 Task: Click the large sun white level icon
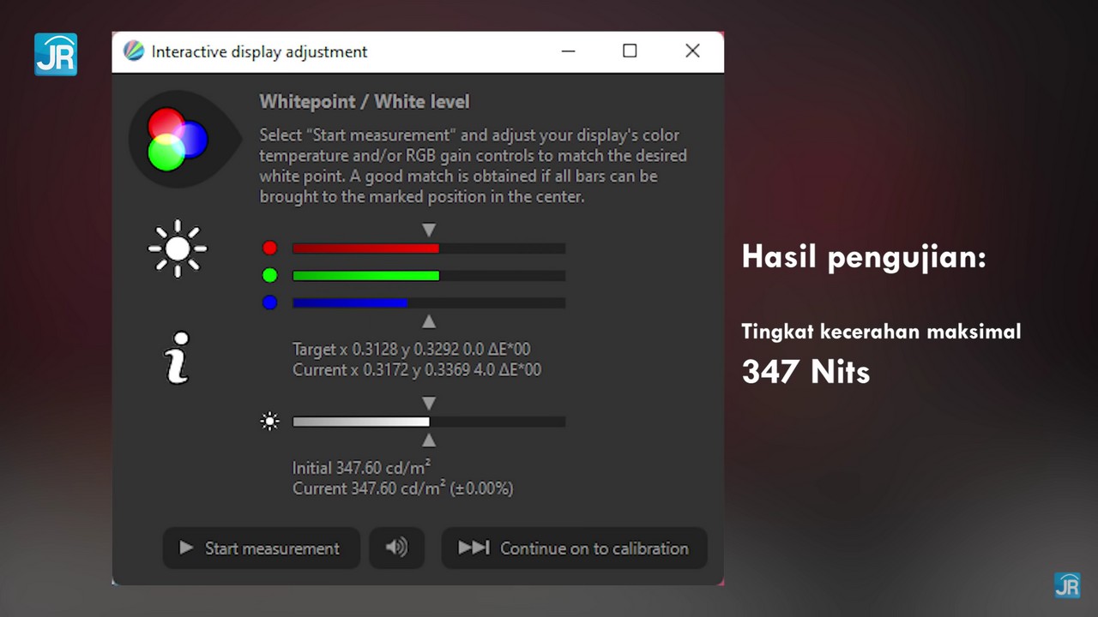coord(178,249)
